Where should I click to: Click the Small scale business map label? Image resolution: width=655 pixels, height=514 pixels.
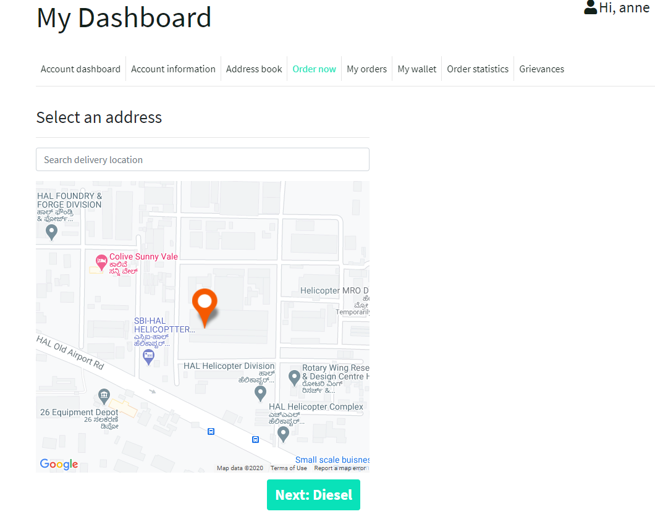(x=332, y=460)
